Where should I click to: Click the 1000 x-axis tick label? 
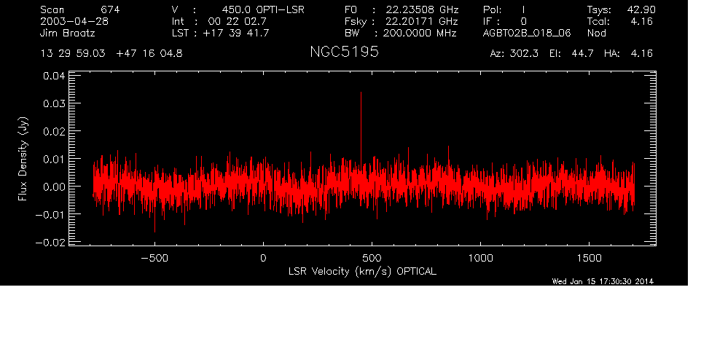click(481, 258)
